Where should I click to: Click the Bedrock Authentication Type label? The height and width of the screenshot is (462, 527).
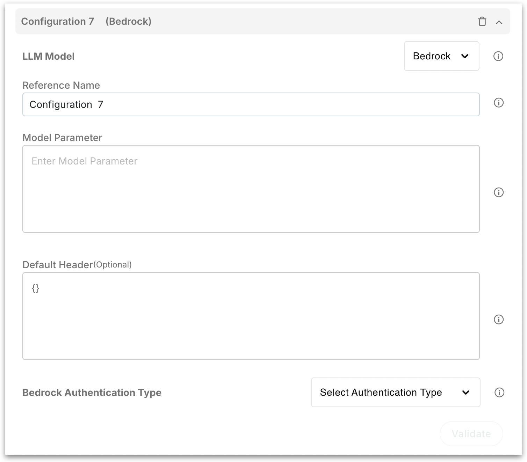pos(92,393)
